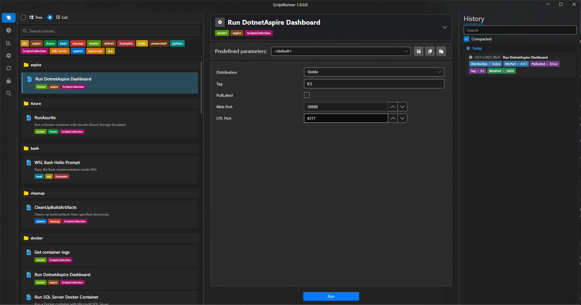Click the refresh sync icon in the sidebar

[9, 68]
